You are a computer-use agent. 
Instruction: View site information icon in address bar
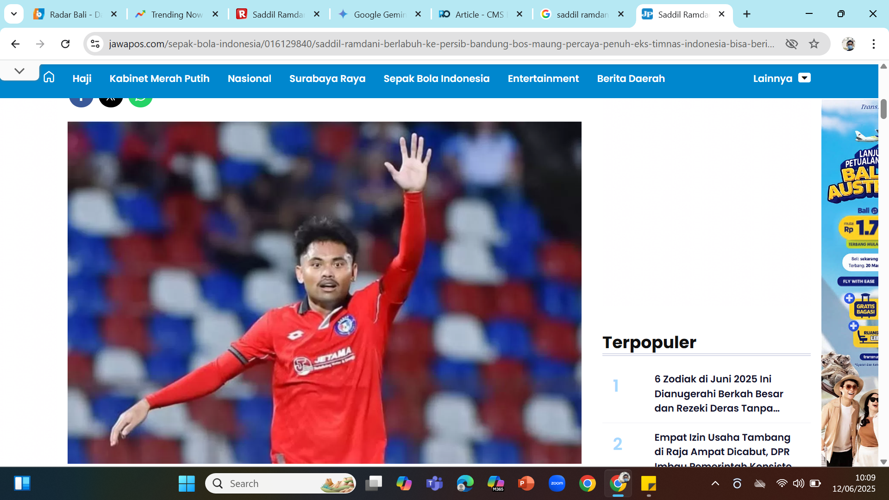95,44
